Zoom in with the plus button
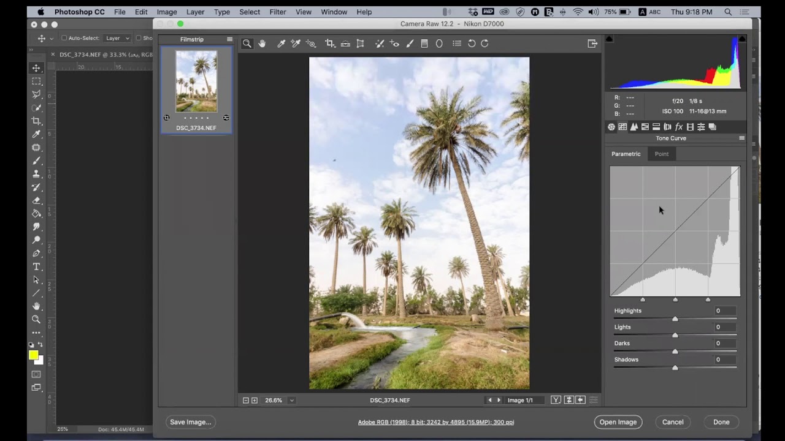 [255, 401]
